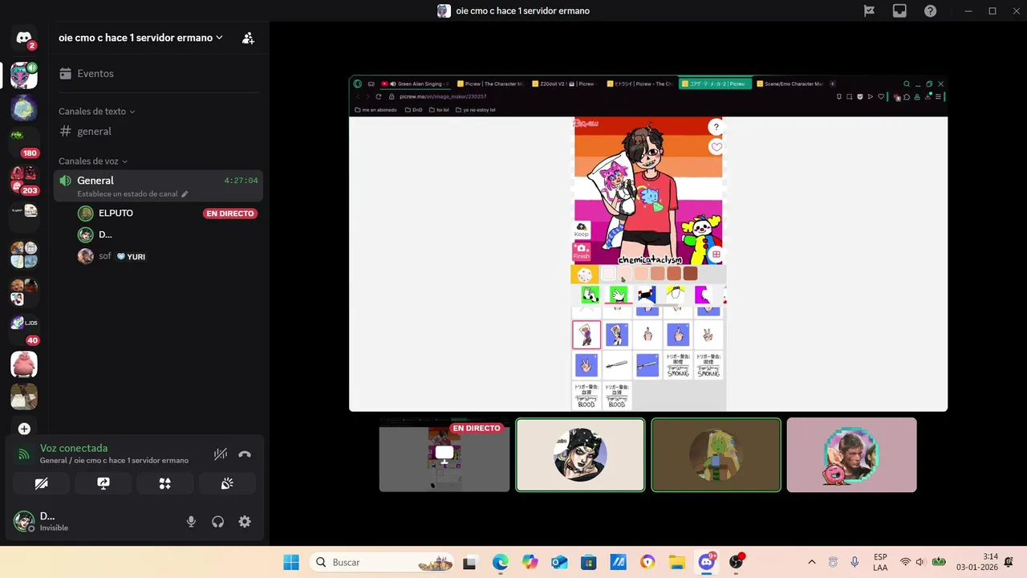Screen dimensions: 1027x578
Task: Open server with 180 notifications badge
Action: [x=24, y=142]
